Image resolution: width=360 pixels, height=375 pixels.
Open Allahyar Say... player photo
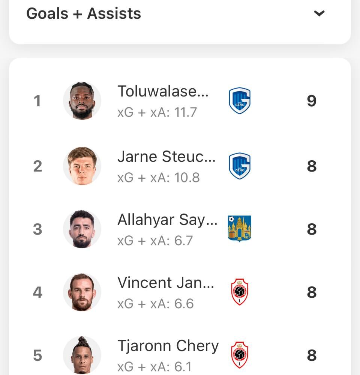(82, 229)
